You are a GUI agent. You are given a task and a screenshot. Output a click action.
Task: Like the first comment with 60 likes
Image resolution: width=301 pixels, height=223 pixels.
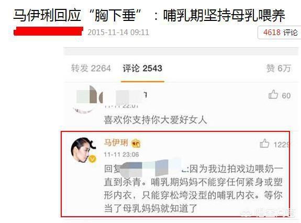pos(273,95)
